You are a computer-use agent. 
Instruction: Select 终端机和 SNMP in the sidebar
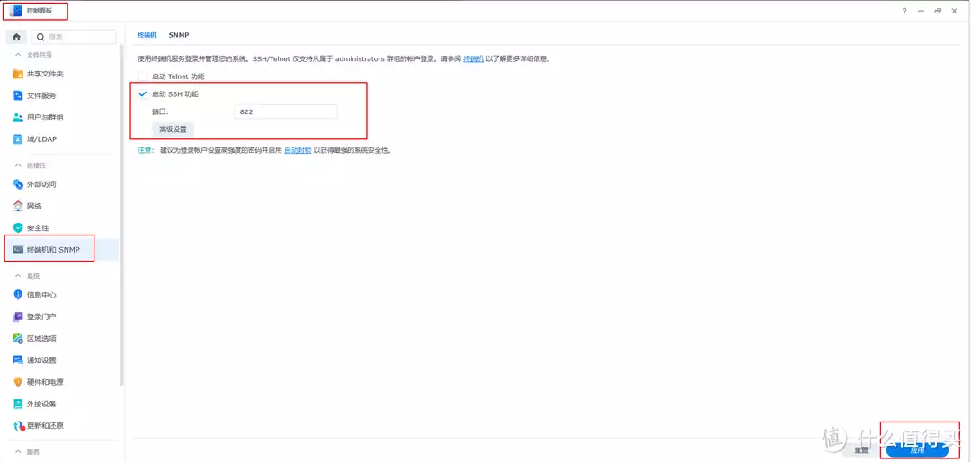point(61,250)
